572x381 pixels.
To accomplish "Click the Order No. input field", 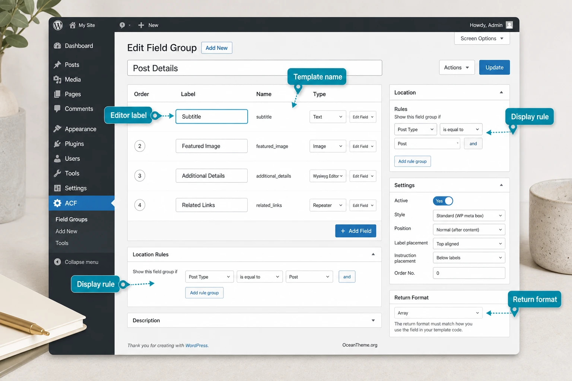I will point(469,273).
